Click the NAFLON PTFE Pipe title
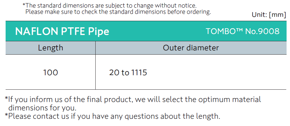The height and width of the screenshot is (126, 290). pyautogui.click(x=62, y=31)
